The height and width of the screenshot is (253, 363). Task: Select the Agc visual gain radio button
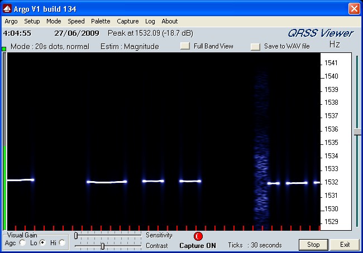23,242
